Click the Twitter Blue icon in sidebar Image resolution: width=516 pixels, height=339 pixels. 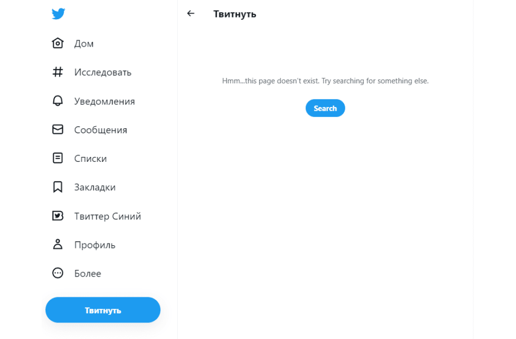point(58,216)
